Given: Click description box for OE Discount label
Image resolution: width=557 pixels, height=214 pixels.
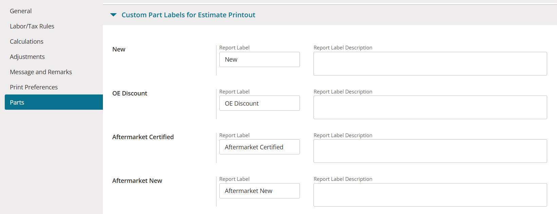Looking at the screenshot, I should pos(430,107).
